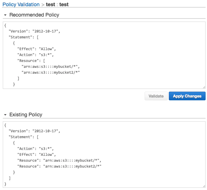Go back via Policy Validation breadcrumb link
Viewport: 207px width, 190px height.
[21, 4]
